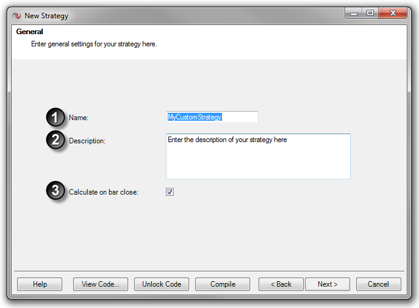Open Help for the strategy wizard
The height and width of the screenshot is (308, 419).
click(x=40, y=284)
